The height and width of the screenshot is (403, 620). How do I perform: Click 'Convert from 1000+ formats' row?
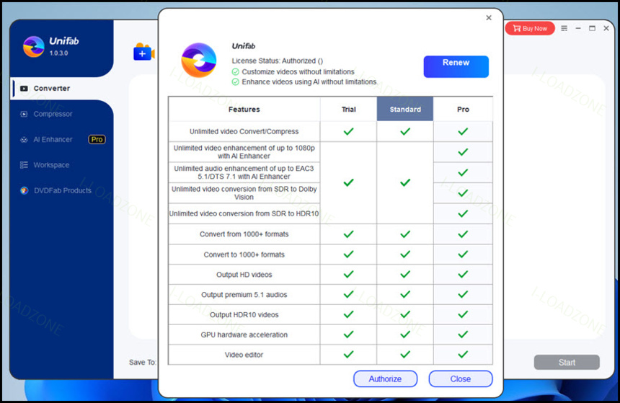tap(244, 234)
